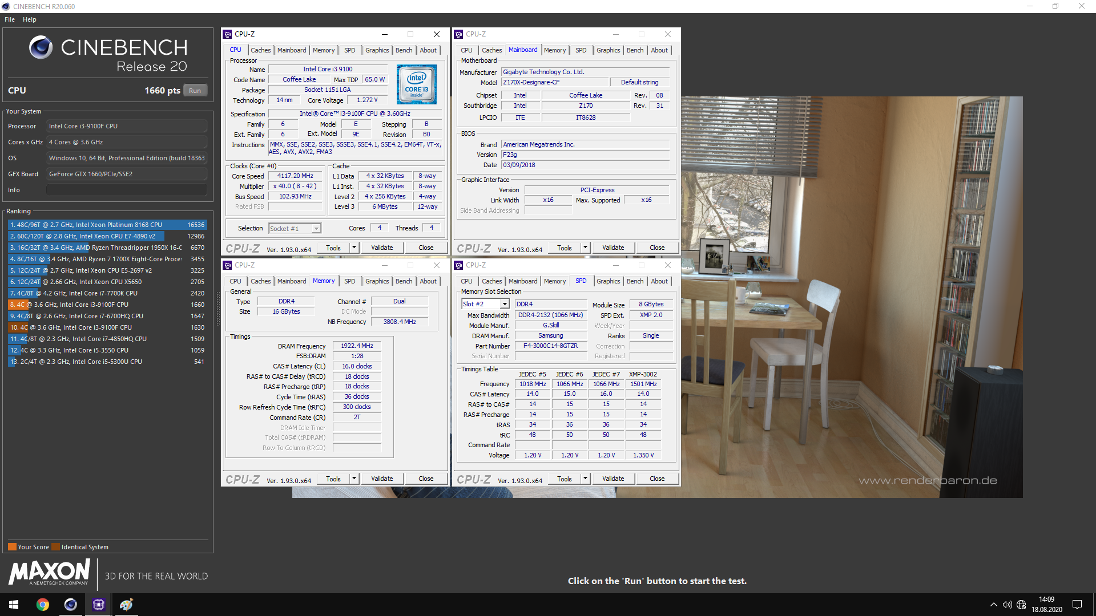Image resolution: width=1096 pixels, height=616 pixels.
Task: Select ranking row Intel Core i5-5300U
Action: 107,362
